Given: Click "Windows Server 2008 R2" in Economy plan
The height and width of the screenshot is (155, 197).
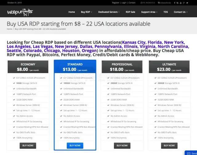Looking at the screenshot, I should 28,105.
